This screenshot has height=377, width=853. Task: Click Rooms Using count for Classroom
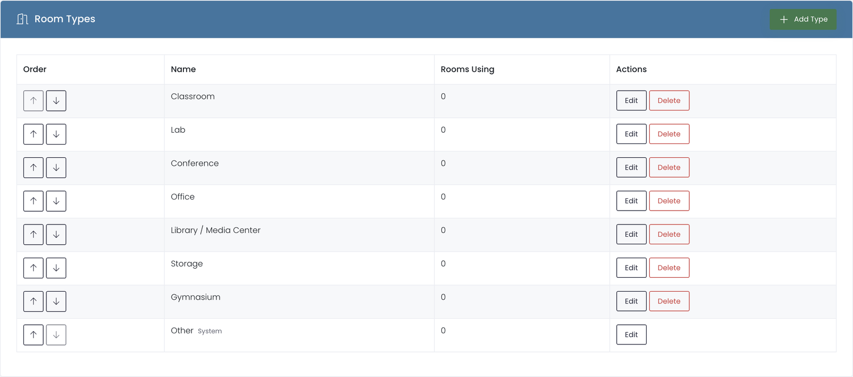[x=443, y=97]
